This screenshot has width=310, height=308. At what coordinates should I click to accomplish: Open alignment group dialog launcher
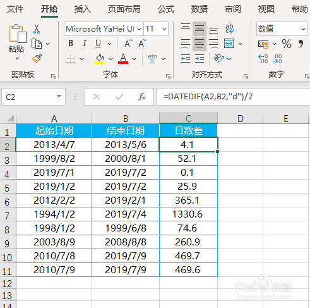tap(246, 76)
